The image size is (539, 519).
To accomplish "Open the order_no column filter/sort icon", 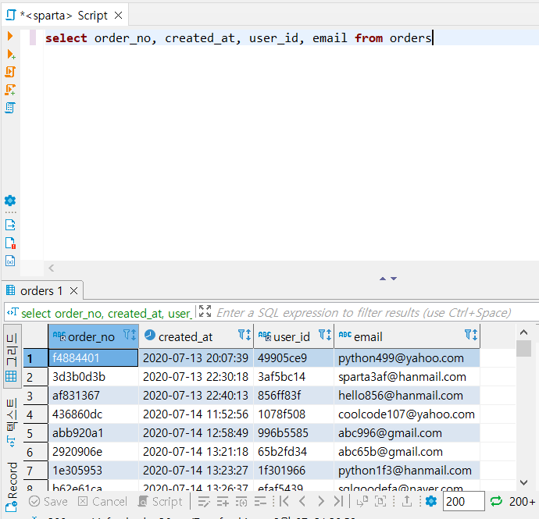I will point(130,335).
